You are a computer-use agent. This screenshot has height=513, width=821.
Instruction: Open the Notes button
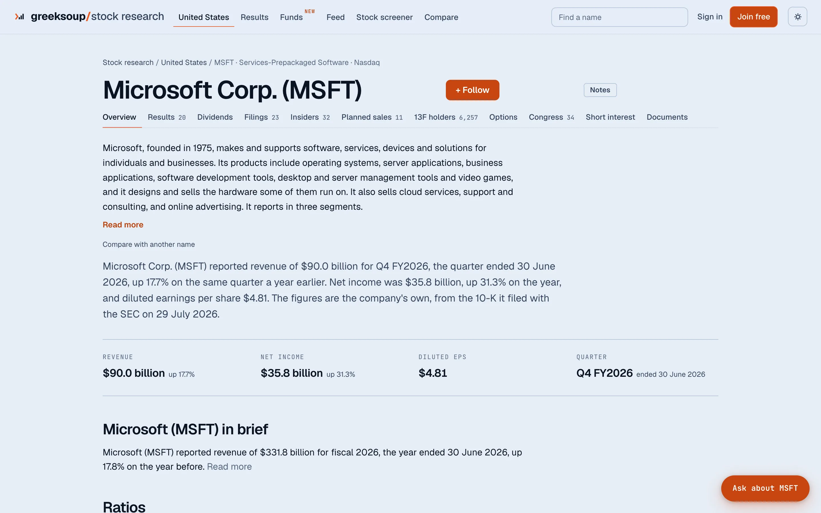[600, 90]
